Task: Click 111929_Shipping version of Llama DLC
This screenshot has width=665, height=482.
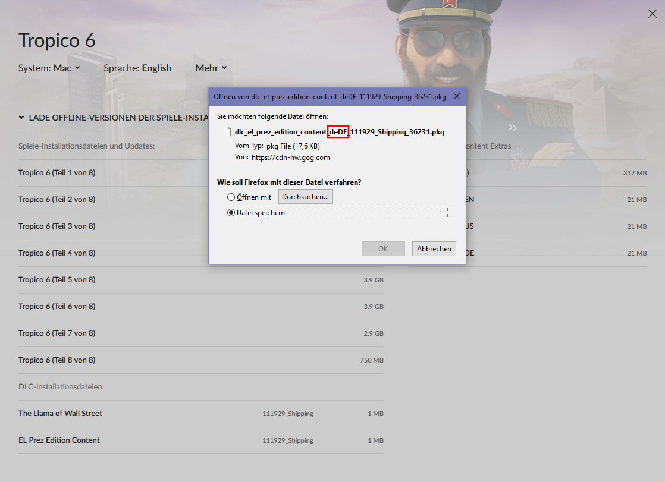Action: [287, 414]
